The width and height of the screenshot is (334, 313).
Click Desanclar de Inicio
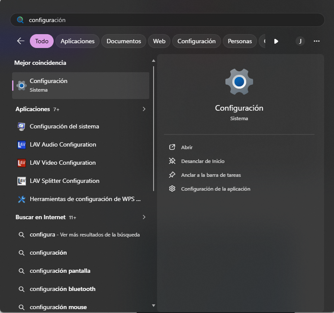pos(203,161)
